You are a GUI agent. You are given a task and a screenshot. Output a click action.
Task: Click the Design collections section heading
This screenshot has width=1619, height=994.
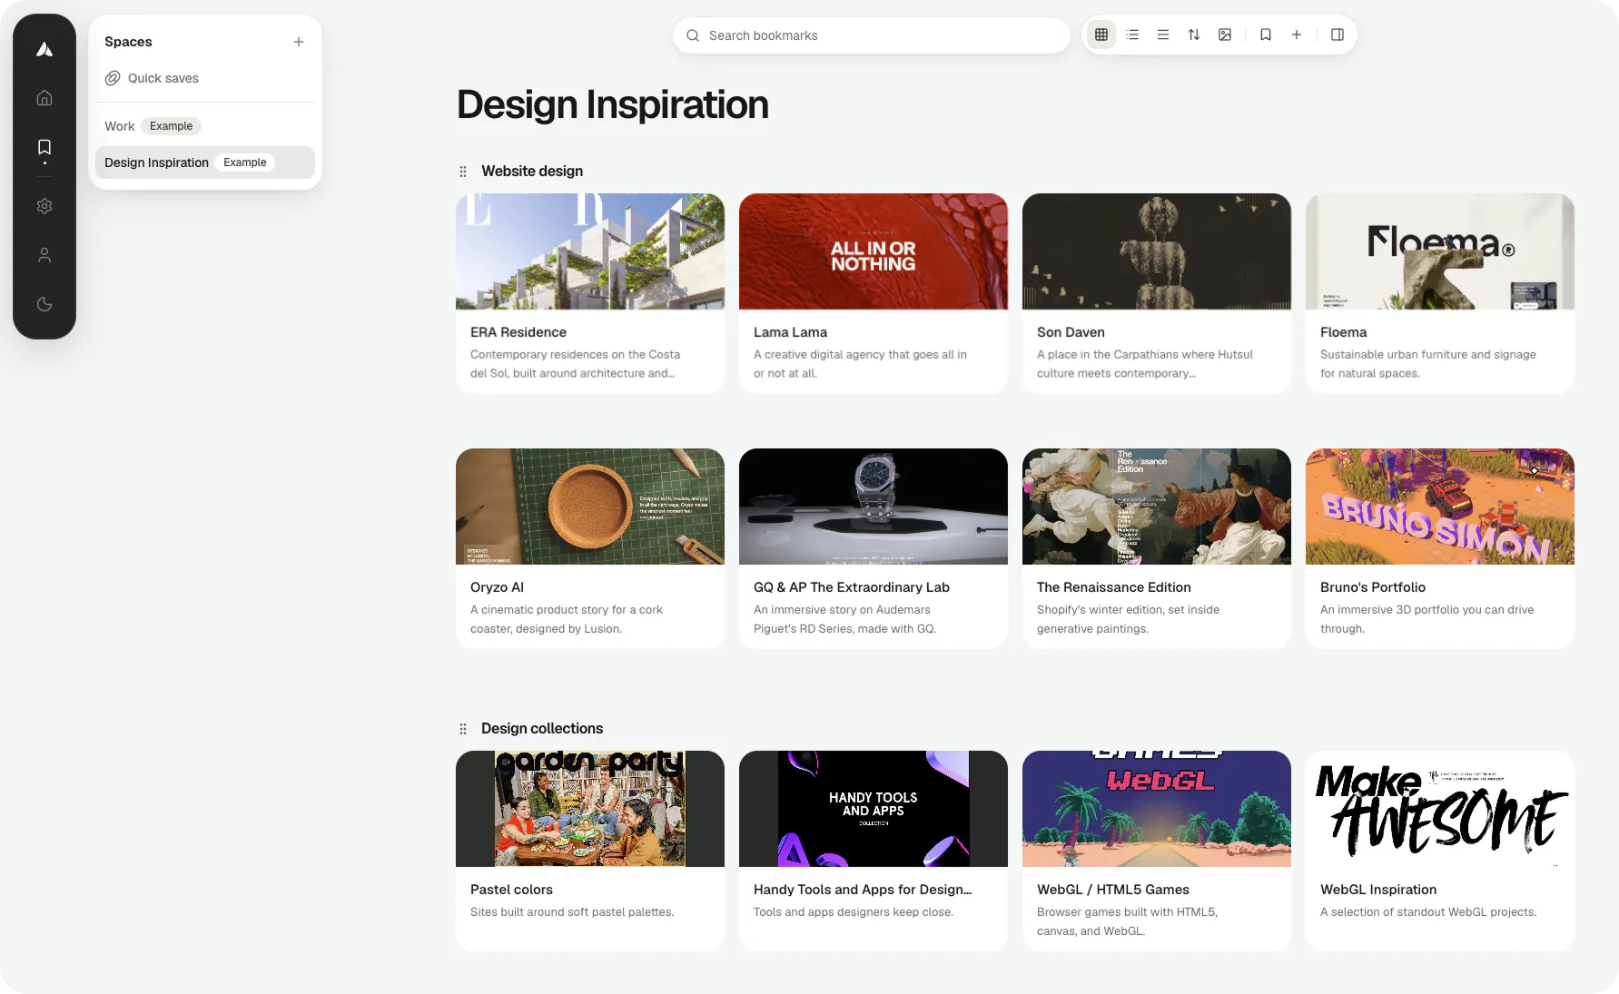(542, 728)
